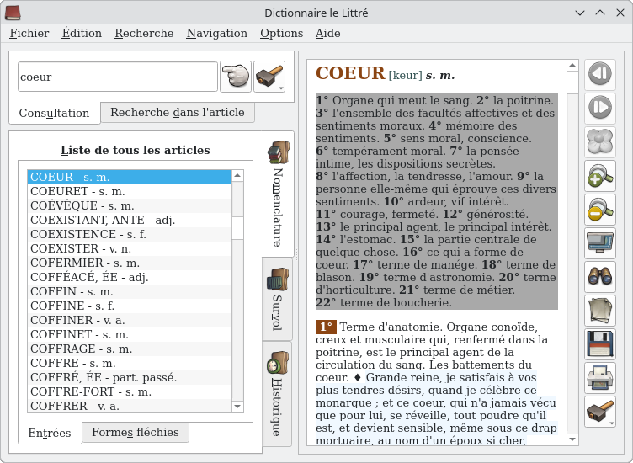The width and height of the screenshot is (633, 463).
Task: Click the books icon on Nomenclature tab
Action: pos(279,152)
